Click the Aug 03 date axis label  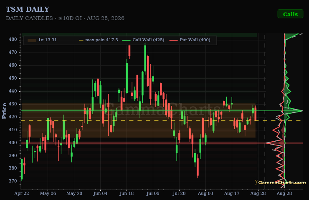[x=205, y=193]
